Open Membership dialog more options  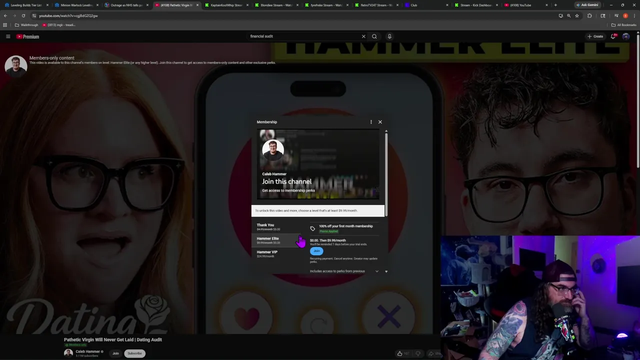[371, 122]
